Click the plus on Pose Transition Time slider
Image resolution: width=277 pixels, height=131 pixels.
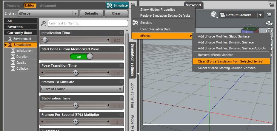coord(108,72)
